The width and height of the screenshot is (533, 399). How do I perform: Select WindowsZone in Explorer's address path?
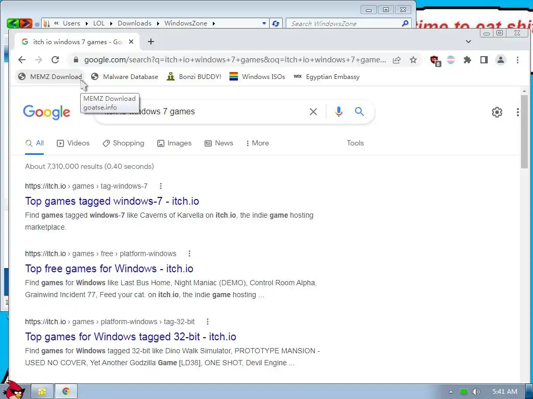tap(186, 23)
